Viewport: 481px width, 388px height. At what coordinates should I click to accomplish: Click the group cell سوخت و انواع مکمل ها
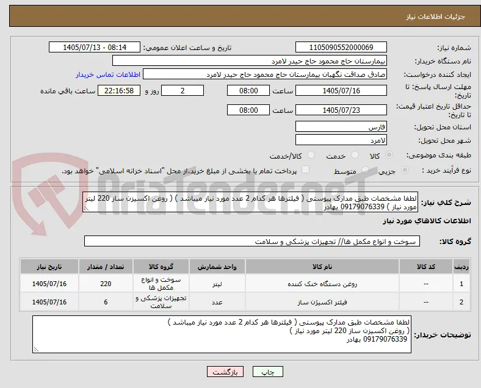click(161, 284)
